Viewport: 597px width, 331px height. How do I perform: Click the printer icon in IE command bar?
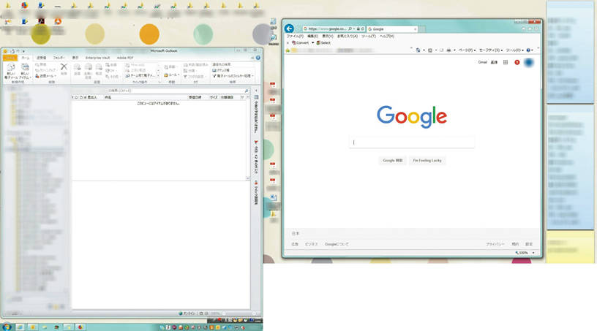pos(448,50)
